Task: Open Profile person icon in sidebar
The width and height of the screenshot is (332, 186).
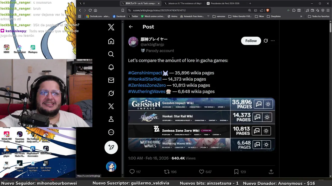Action: [111, 119]
